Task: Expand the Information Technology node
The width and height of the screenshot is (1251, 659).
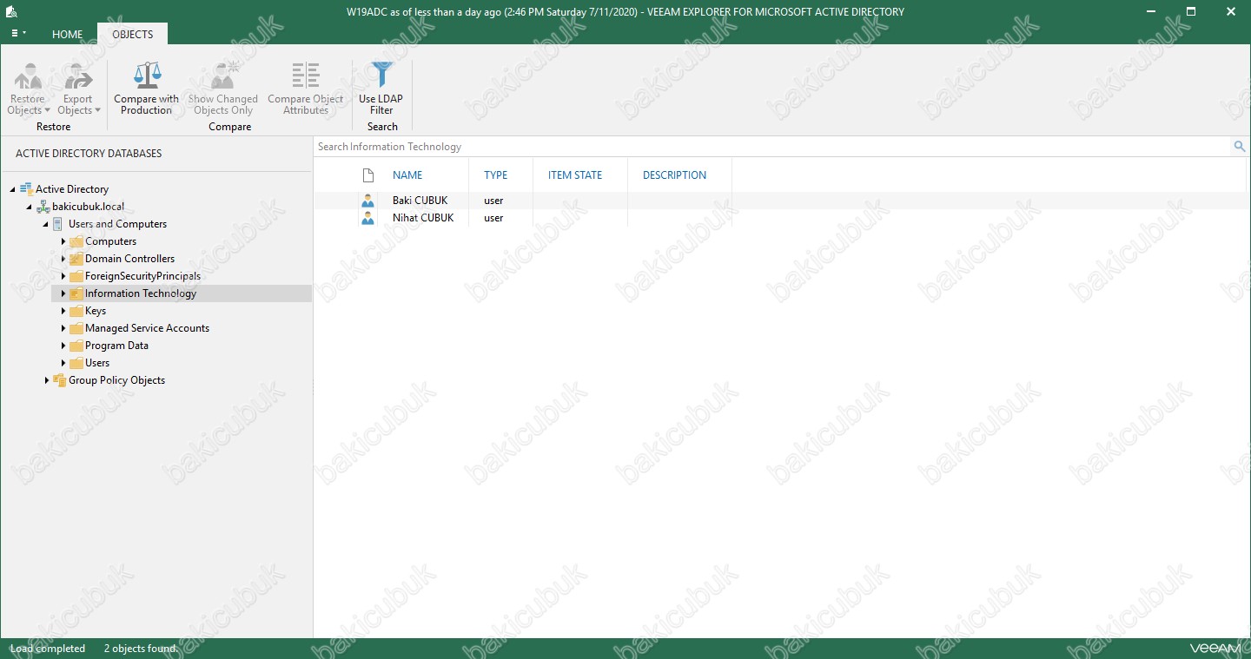Action: (x=63, y=293)
